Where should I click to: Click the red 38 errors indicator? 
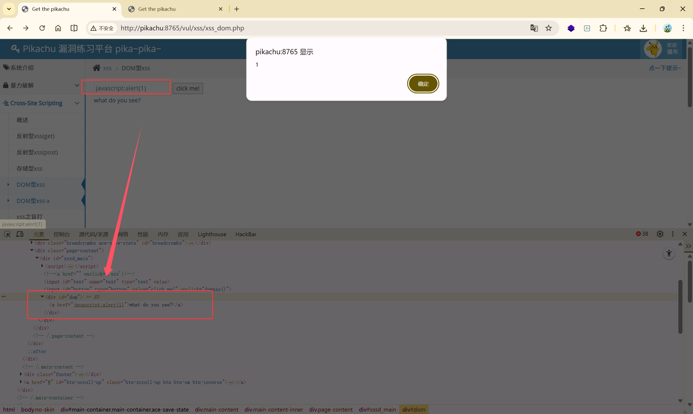(642, 234)
